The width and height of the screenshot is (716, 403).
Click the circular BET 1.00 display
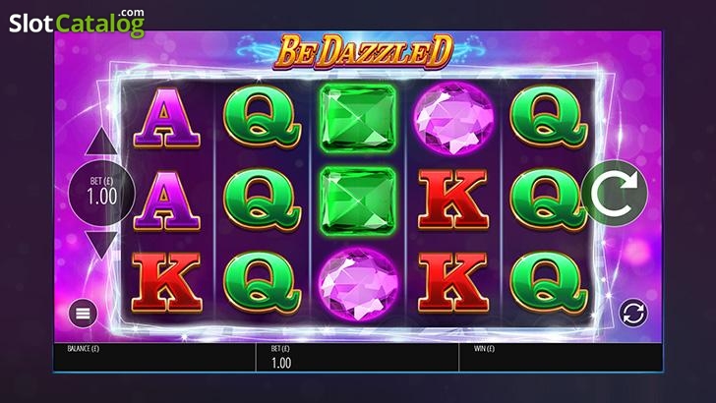[x=102, y=193]
